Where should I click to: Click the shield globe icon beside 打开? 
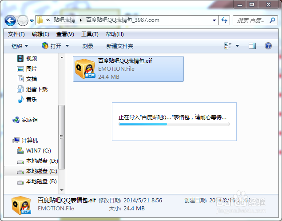click(x=45, y=45)
